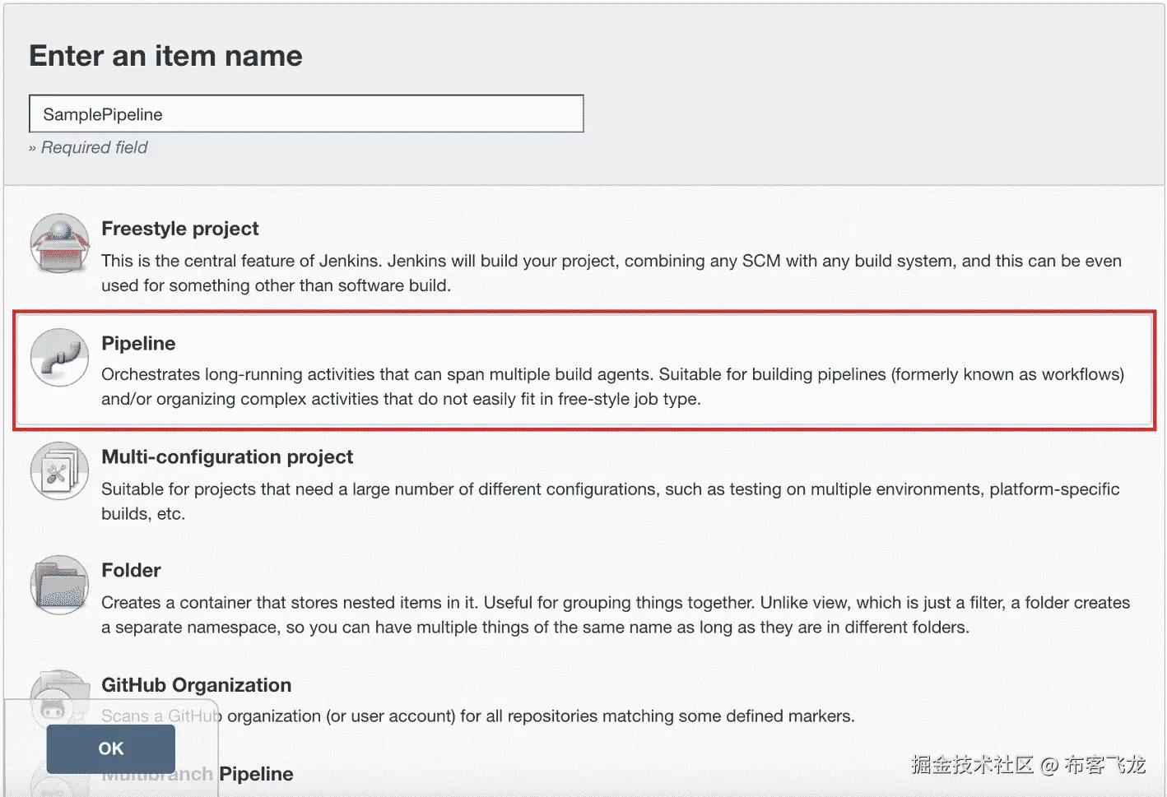
Task: Click the Folder item icon
Action: click(59, 585)
